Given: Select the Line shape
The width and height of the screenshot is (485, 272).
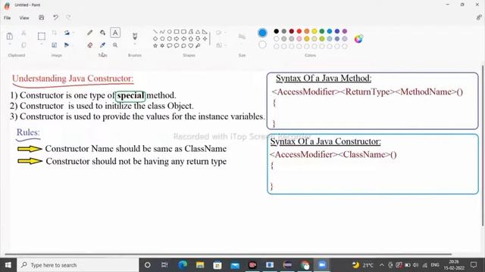Looking at the screenshot, I should click(155, 32).
